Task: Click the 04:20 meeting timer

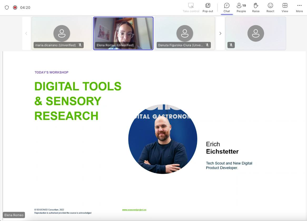Action: [25, 8]
